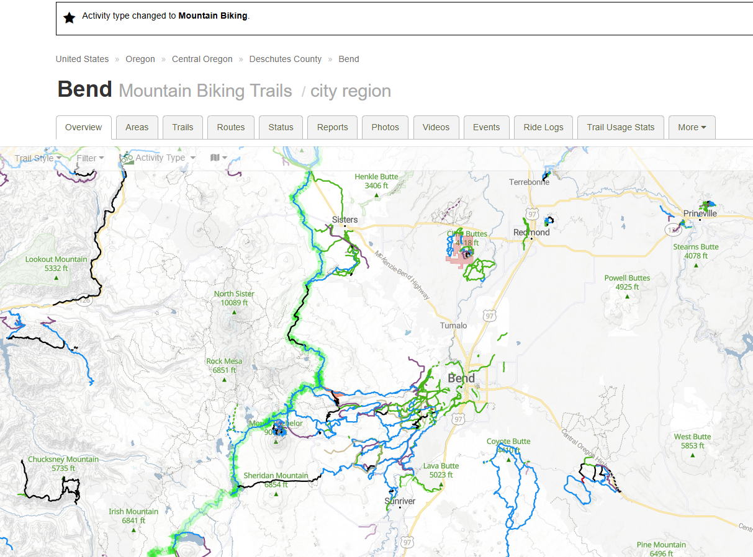Click the Sunriver town label on map

pos(400,501)
